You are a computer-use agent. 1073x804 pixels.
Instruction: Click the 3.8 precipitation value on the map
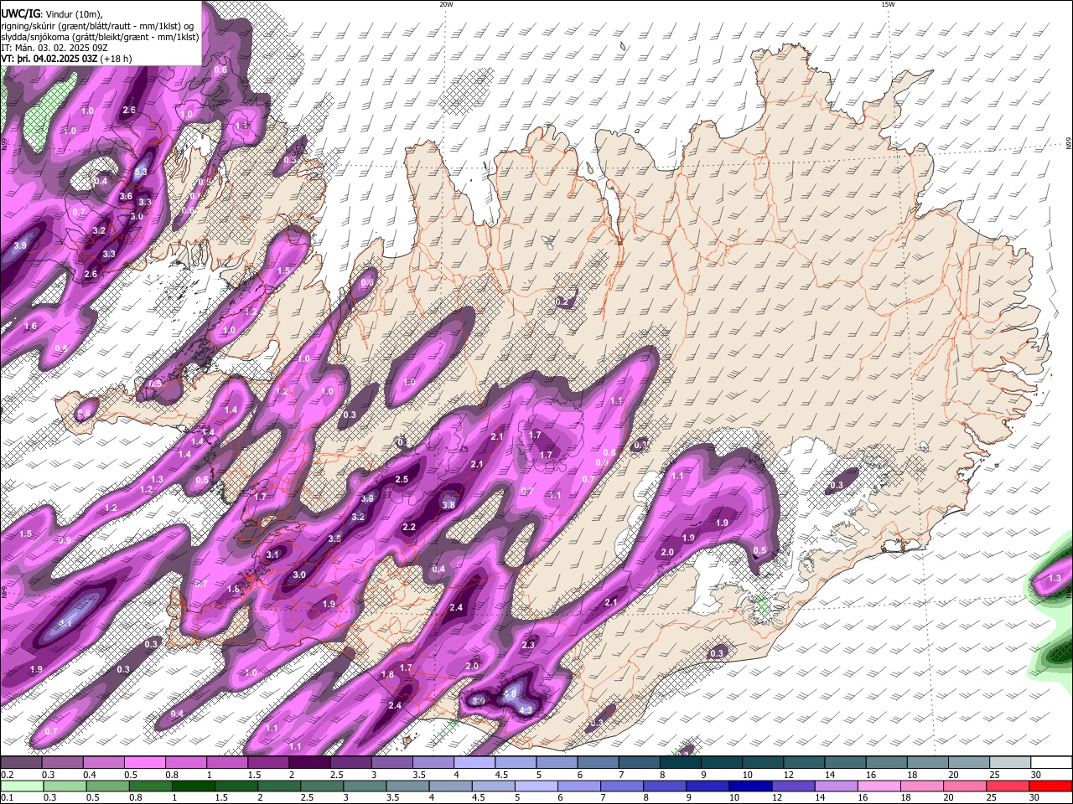[x=448, y=505]
